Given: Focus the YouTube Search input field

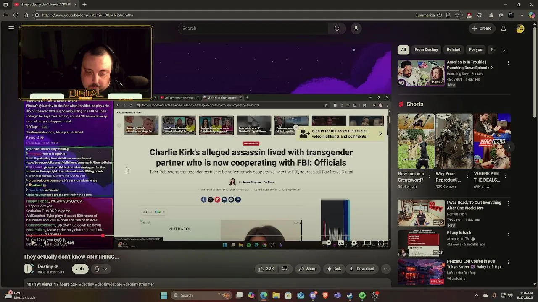Looking at the screenshot, I should [253, 29].
